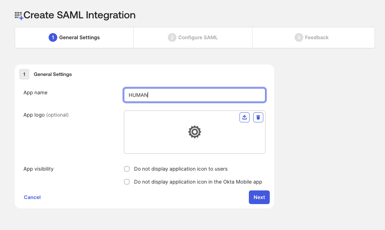Click the grey step 3 number circle
The height and width of the screenshot is (230, 385).
(x=299, y=37)
